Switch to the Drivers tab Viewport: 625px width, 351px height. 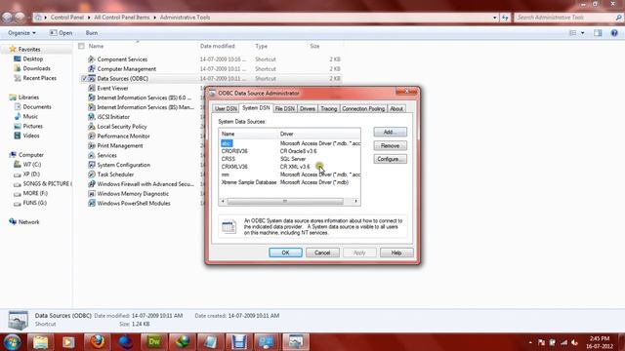(308, 108)
